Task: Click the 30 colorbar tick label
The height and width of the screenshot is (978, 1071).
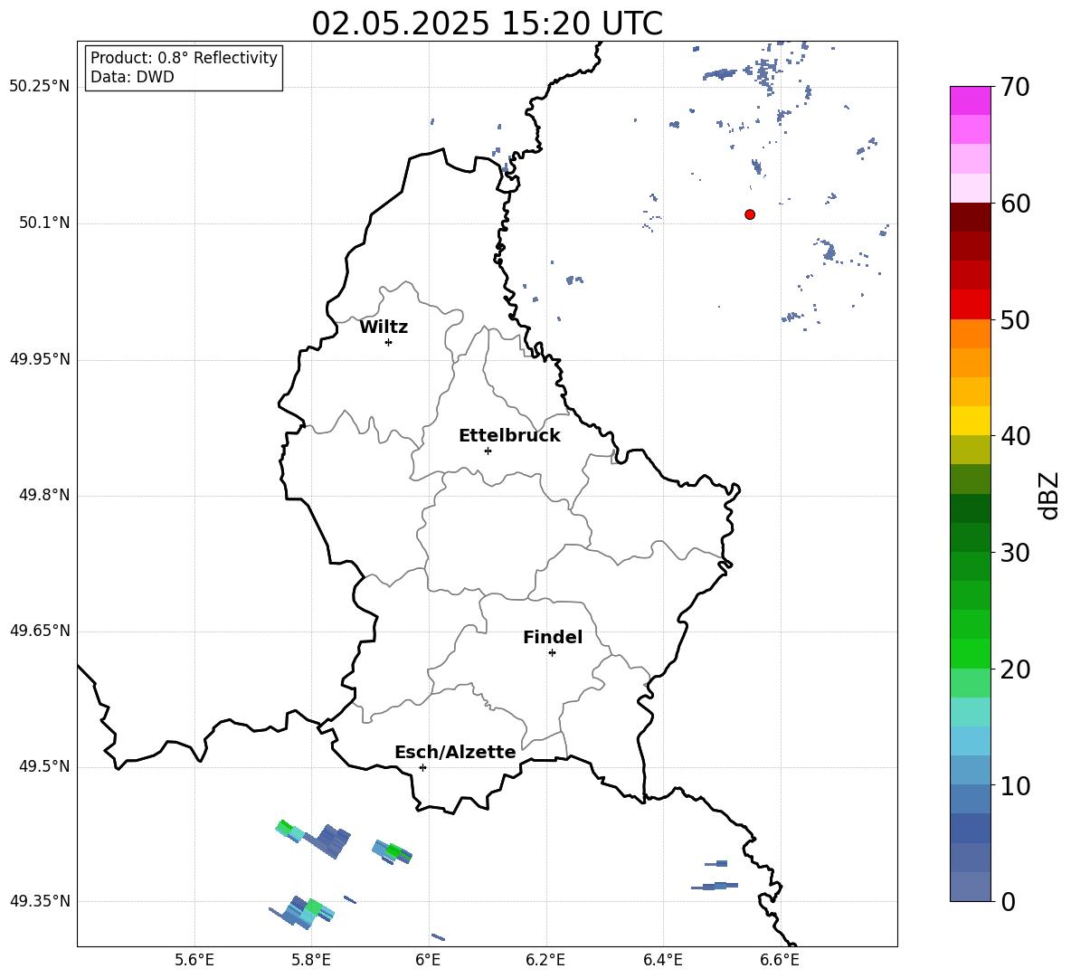Action: [x=1015, y=553]
